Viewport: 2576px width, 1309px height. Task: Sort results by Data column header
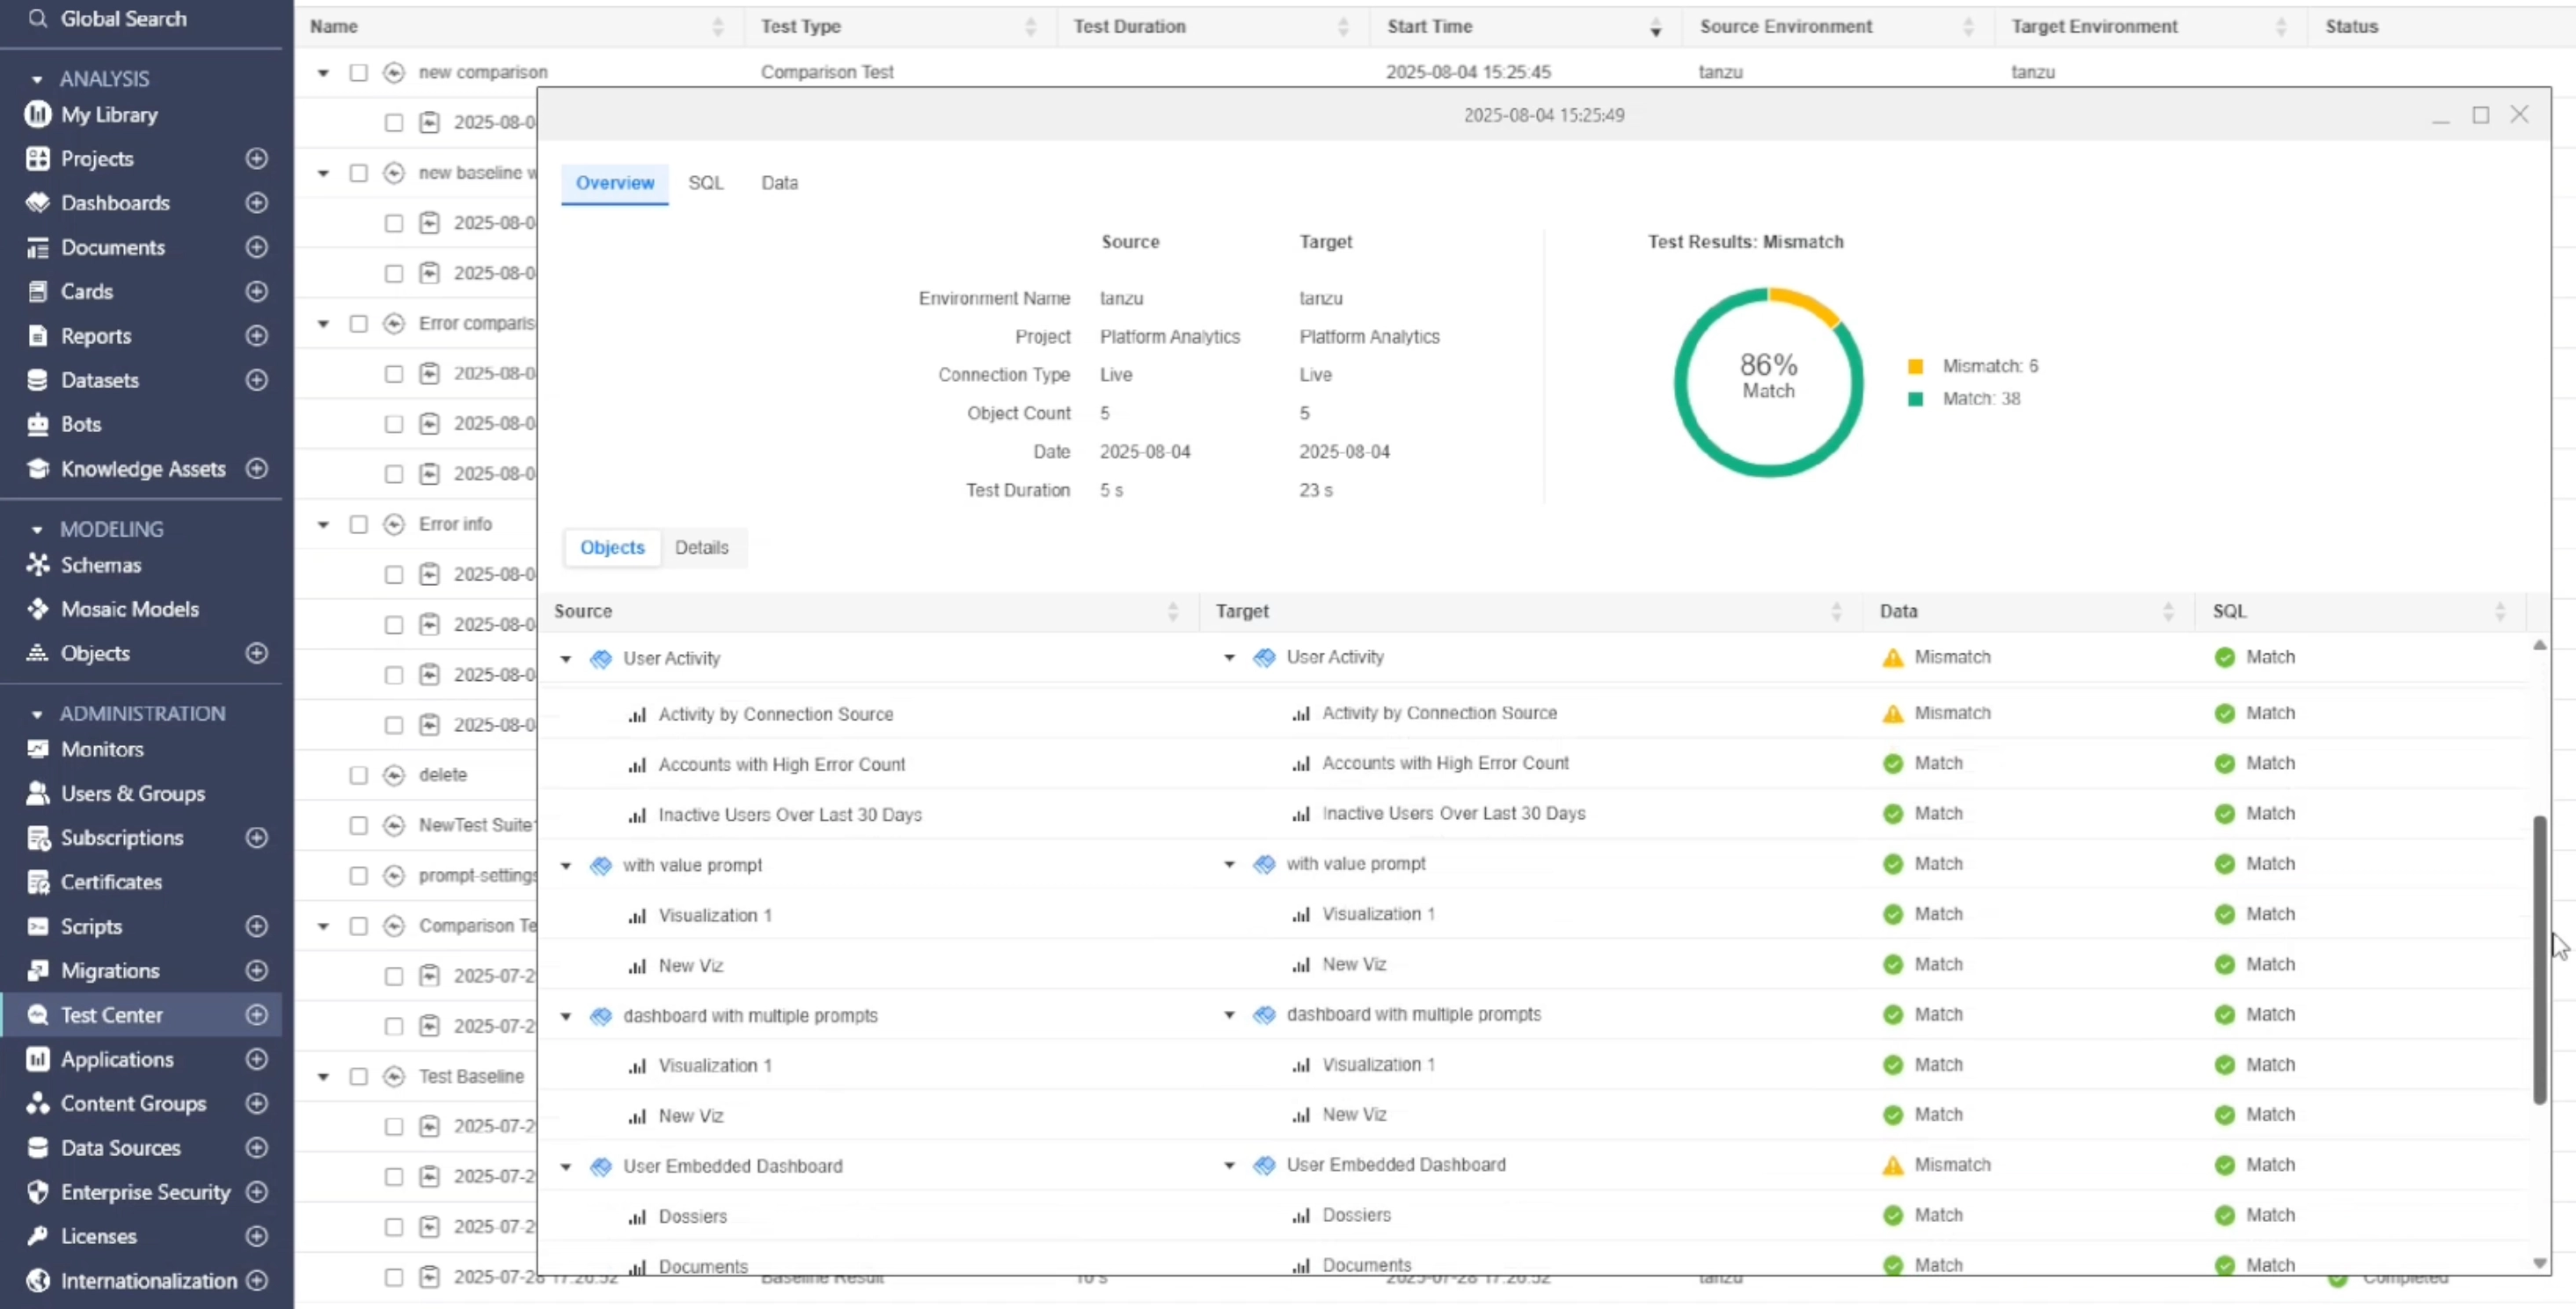(1898, 611)
